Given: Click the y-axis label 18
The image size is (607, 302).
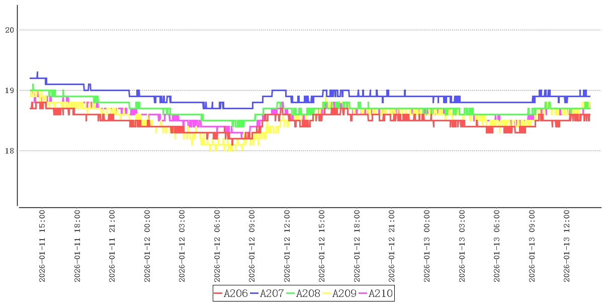Looking at the screenshot, I should point(9,151).
